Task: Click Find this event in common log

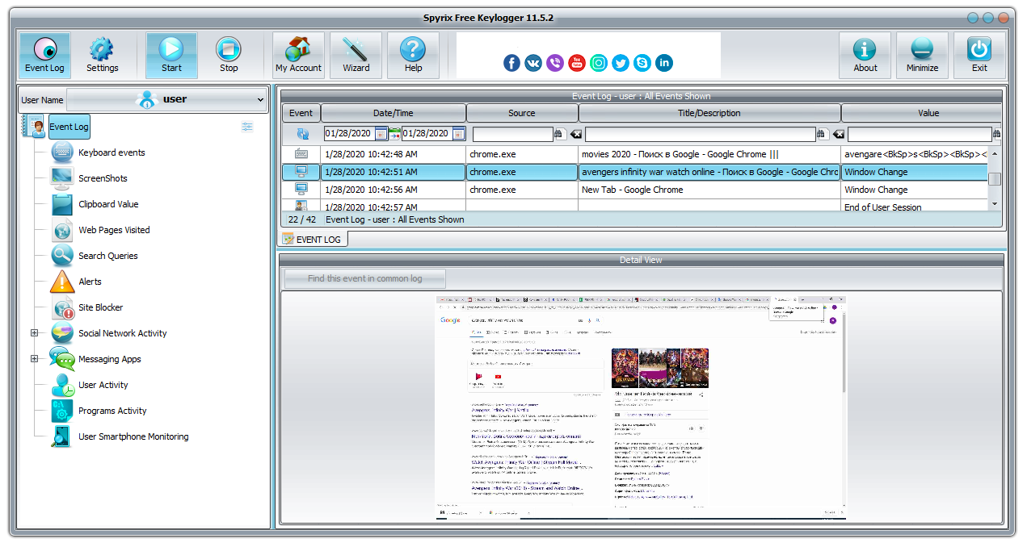Action: point(364,278)
